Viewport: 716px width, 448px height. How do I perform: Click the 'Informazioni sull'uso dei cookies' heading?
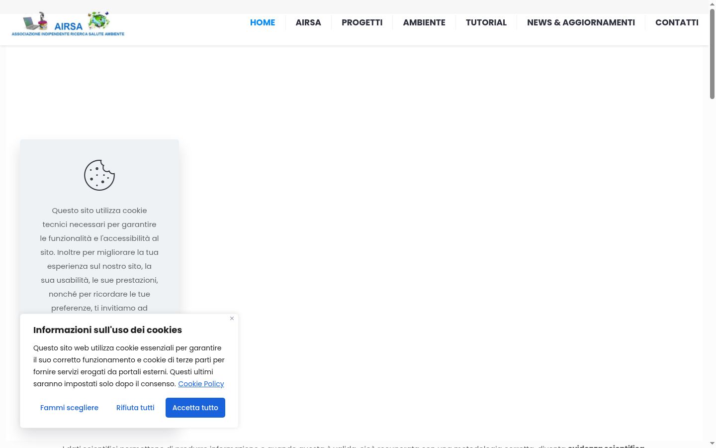click(107, 330)
